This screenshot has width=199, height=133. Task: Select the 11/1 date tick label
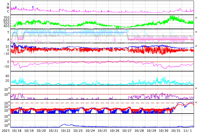click(187, 130)
